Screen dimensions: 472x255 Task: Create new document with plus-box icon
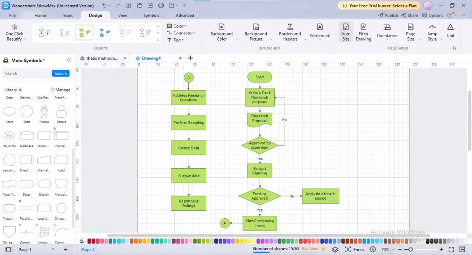point(128,5)
